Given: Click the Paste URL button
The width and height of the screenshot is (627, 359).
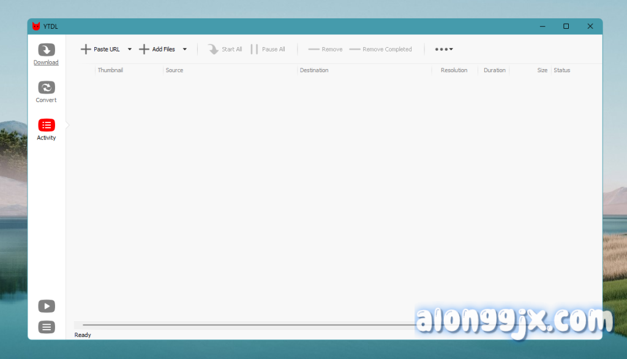Looking at the screenshot, I should 100,50.
